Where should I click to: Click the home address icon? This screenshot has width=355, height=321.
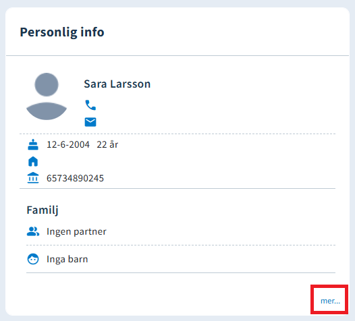click(x=33, y=162)
